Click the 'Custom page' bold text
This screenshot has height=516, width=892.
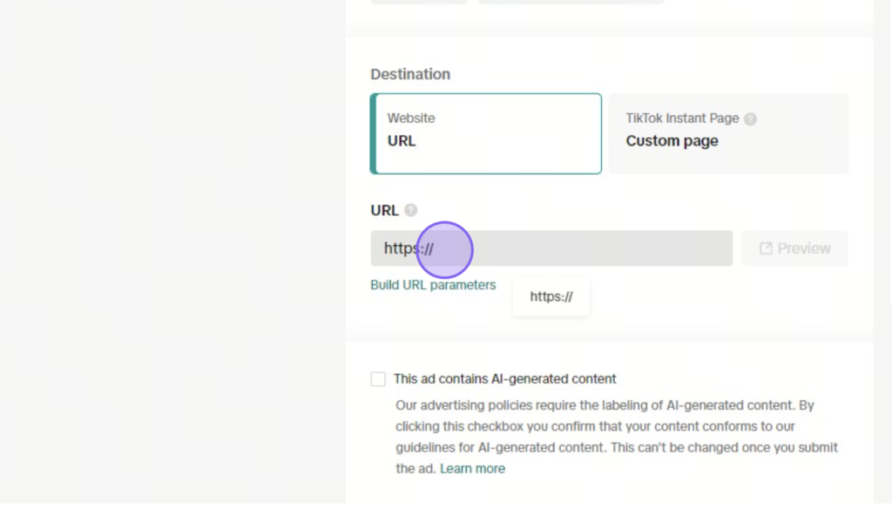point(672,140)
